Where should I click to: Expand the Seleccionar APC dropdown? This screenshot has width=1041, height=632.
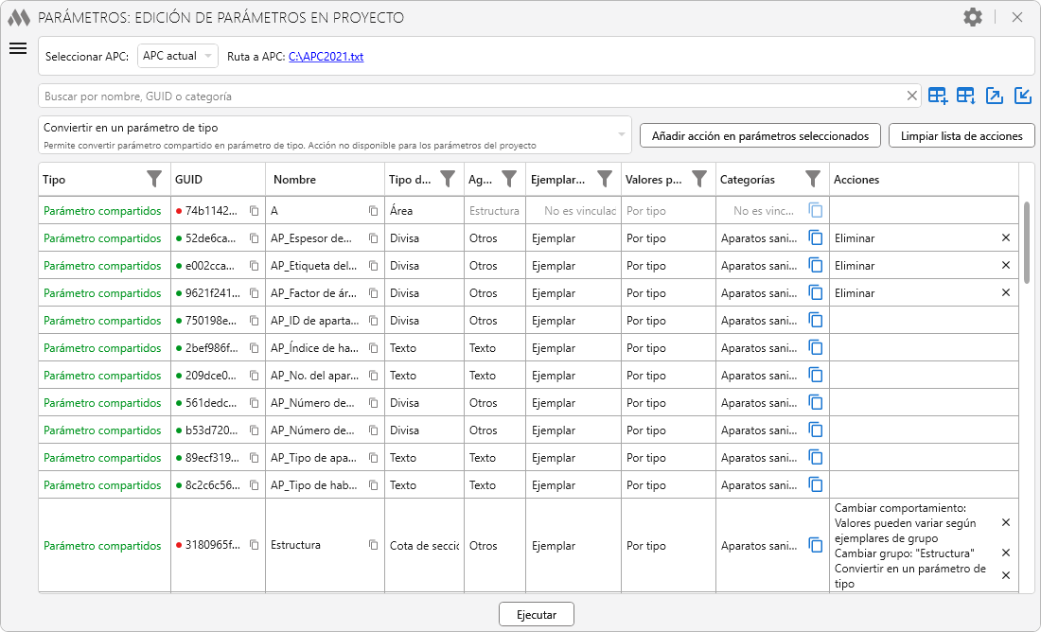click(x=178, y=56)
